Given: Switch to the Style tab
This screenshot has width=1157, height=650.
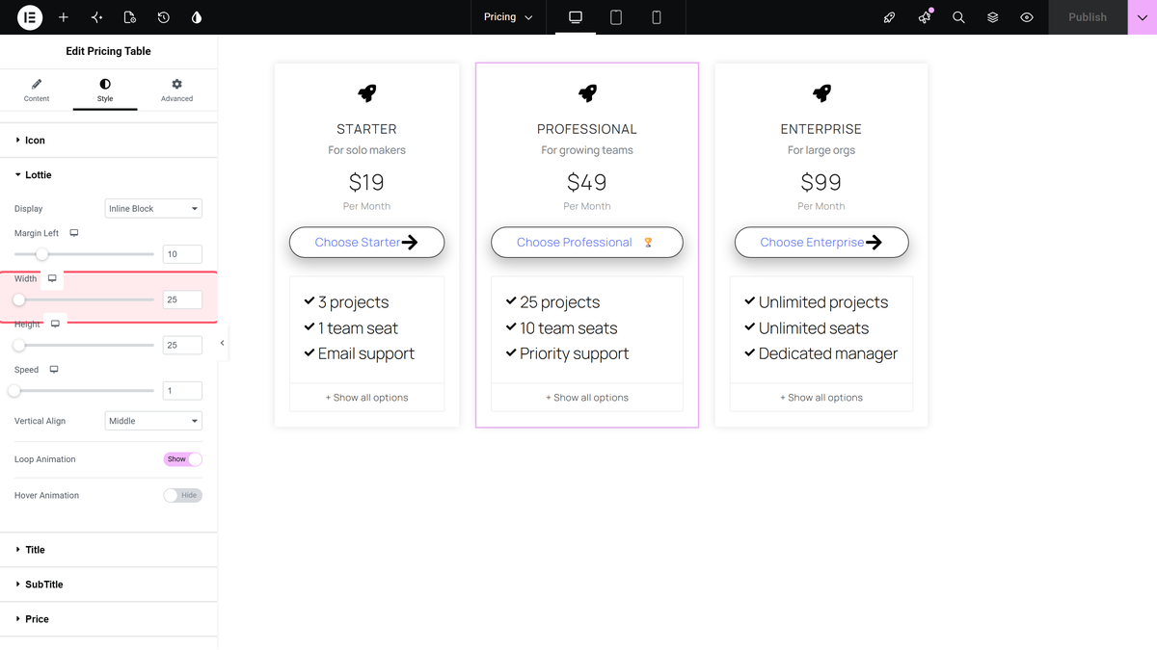Looking at the screenshot, I should (x=105, y=91).
